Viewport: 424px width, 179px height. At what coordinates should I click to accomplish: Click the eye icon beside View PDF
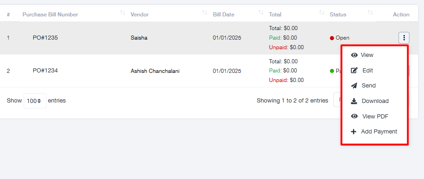point(354,117)
